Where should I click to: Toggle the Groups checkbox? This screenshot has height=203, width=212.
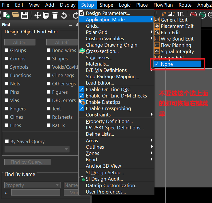point(7,50)
